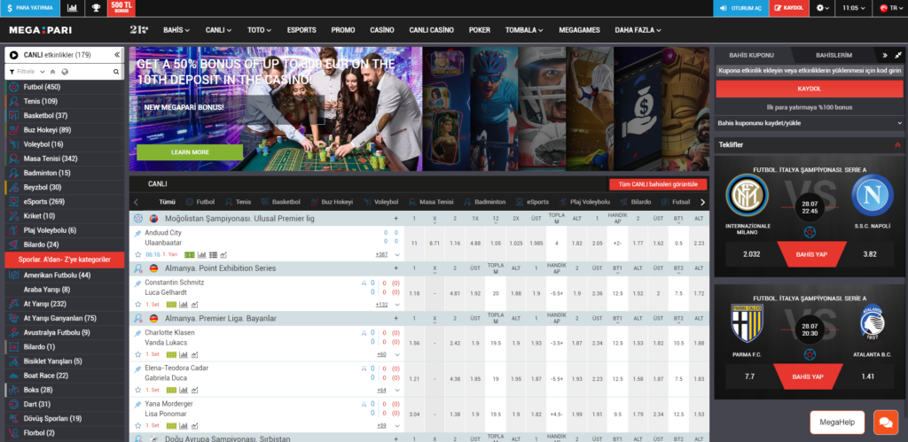Open list table icon for Anduud City match
Viewport: 908px width, 442px height.
pos(213,254)
